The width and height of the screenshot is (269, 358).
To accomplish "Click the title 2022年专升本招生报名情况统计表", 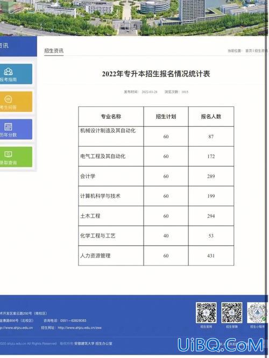I will point(156,74).
